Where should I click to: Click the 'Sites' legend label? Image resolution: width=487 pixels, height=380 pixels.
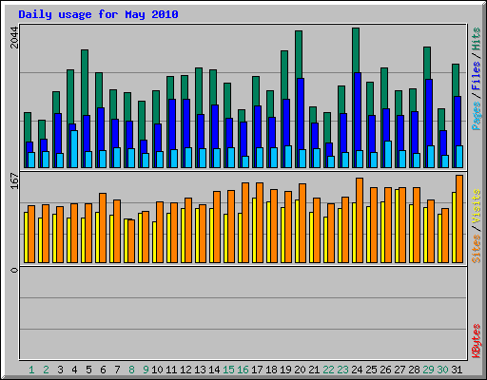pyautogui.click(x=477, y=249)
